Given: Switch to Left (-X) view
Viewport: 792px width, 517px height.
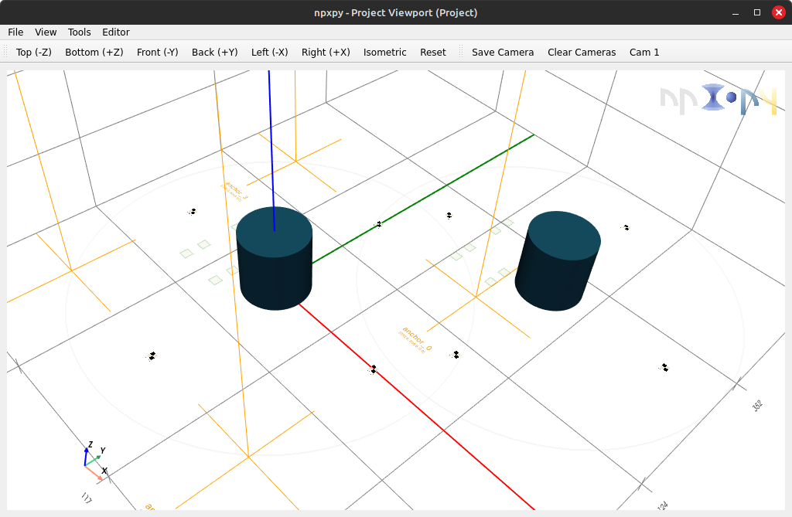Looking at the screenshot, I should 269,53.
